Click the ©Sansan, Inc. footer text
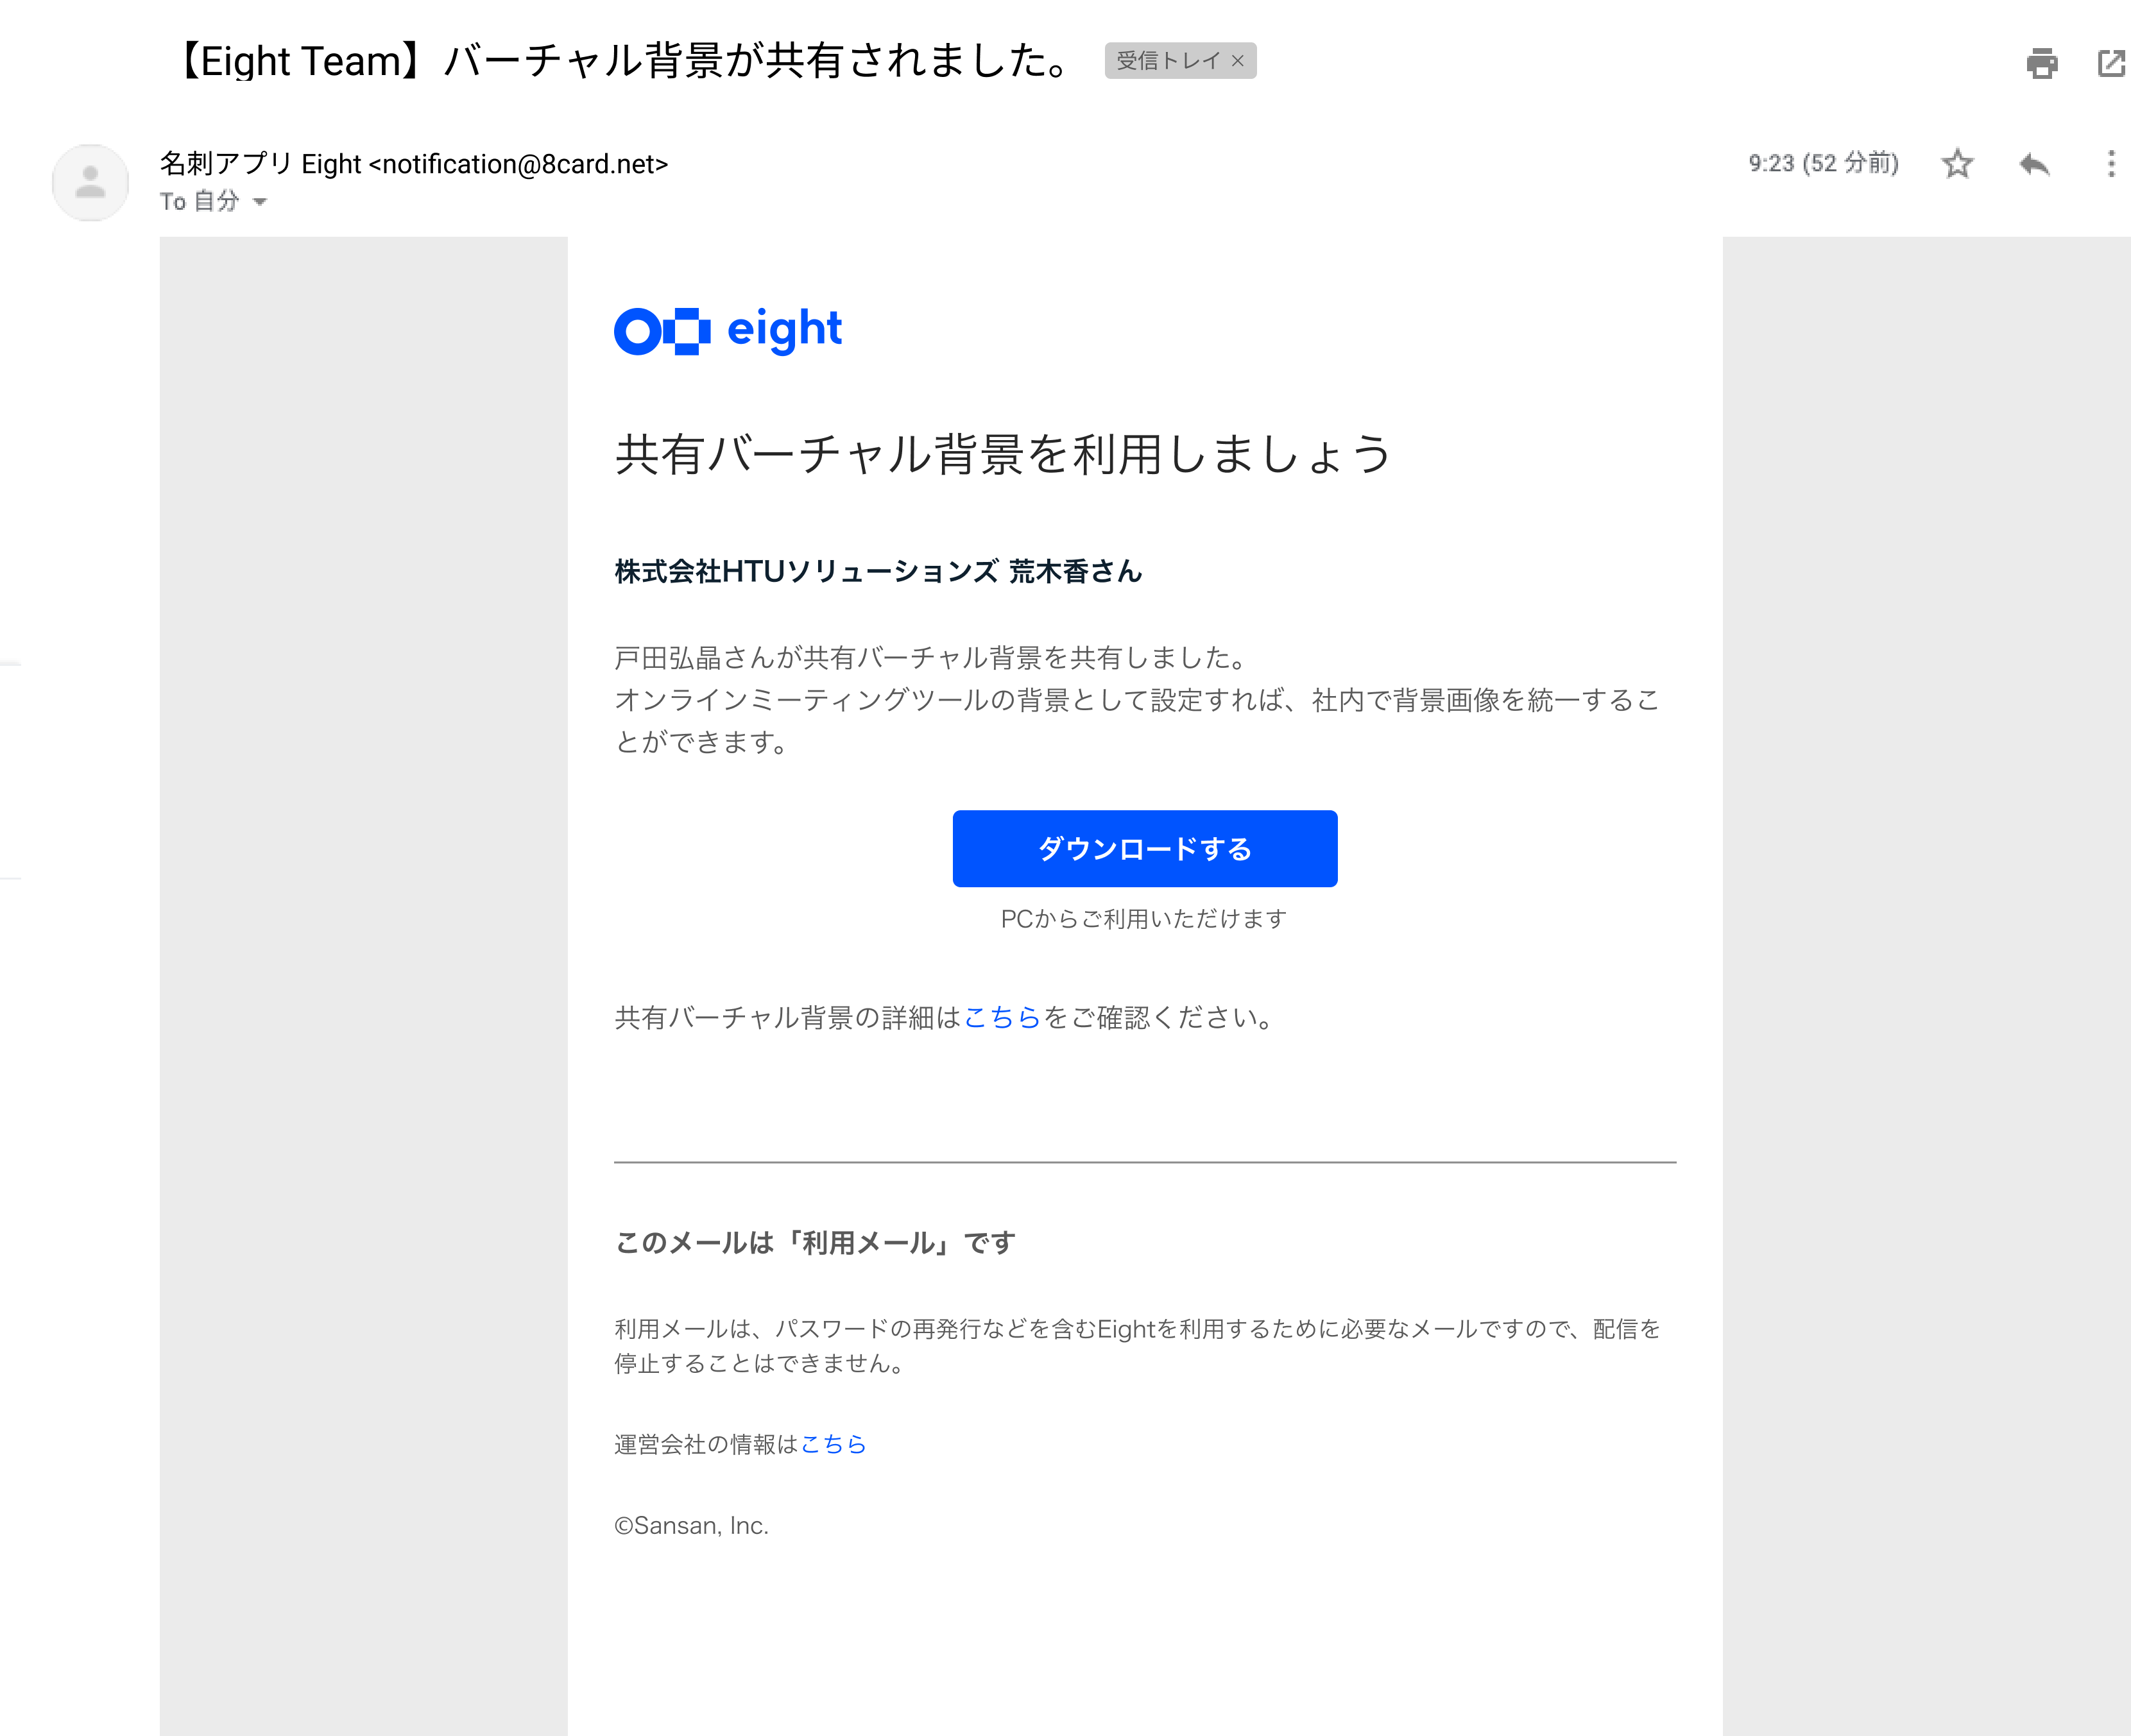 click(691, 1525)
